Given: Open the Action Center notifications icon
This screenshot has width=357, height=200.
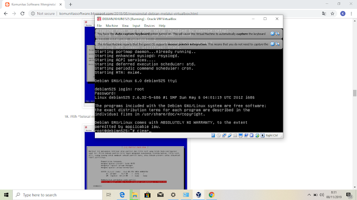Looking at the screenshot, I should click(x=349, y=195).
